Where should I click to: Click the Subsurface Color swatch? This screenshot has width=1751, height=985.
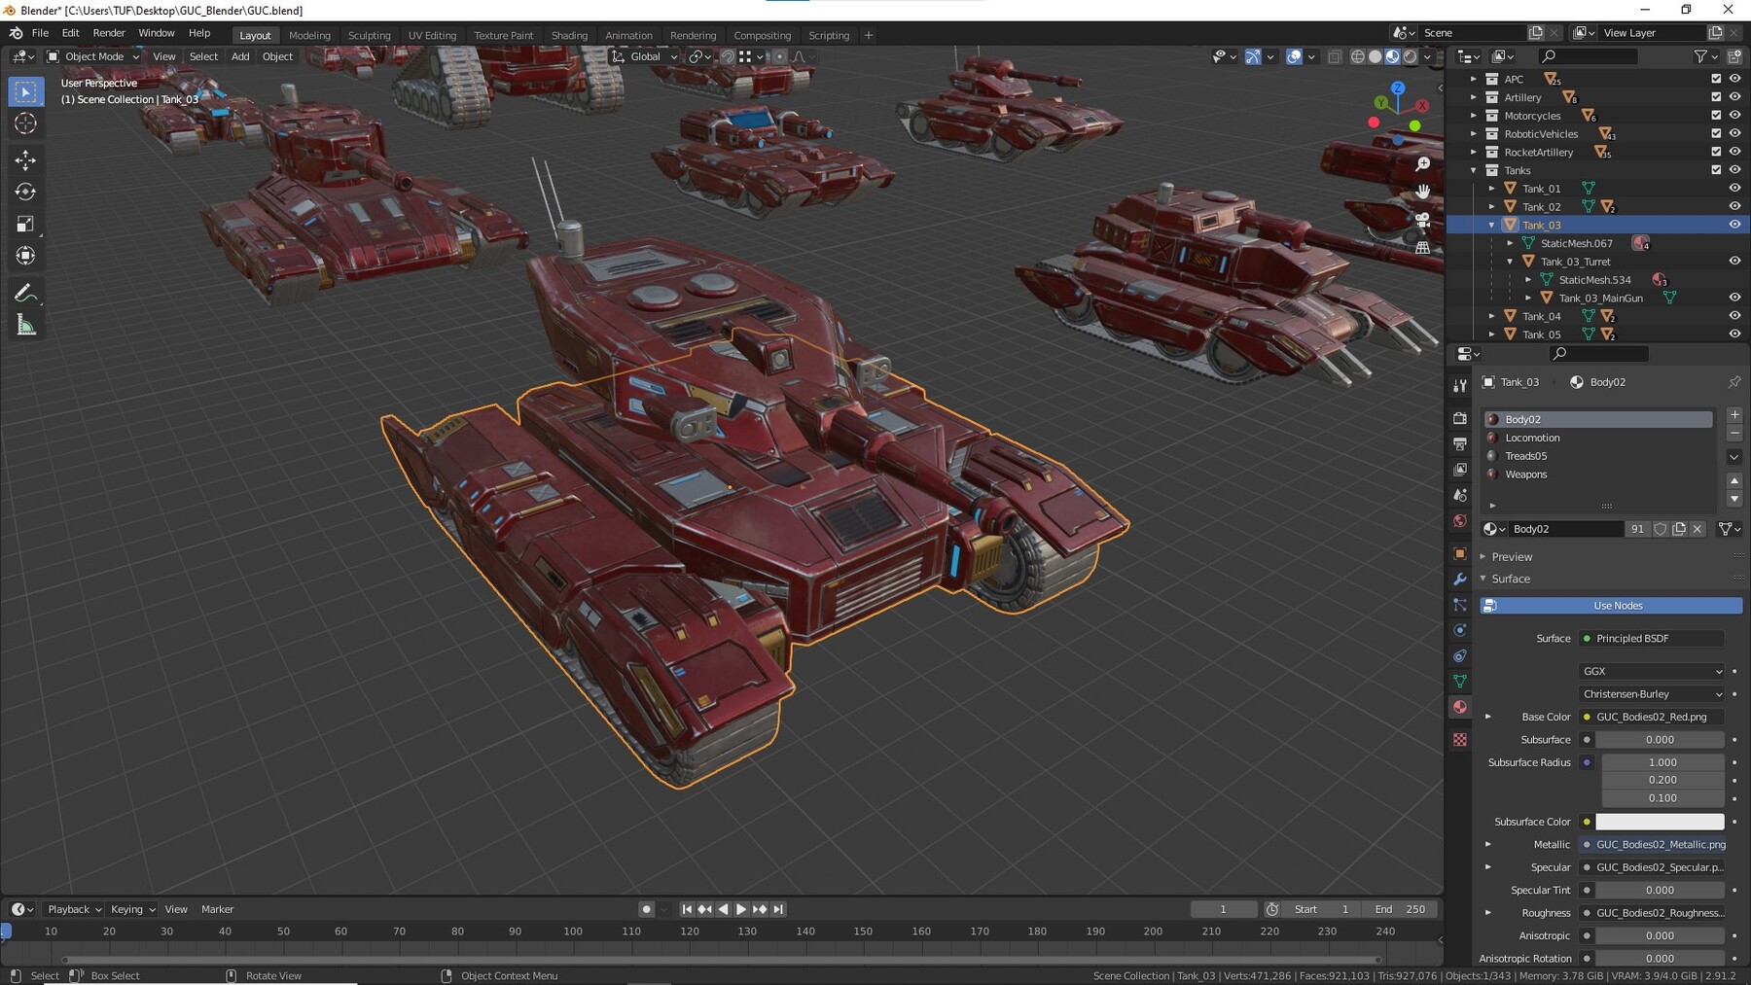pyautogui.click(x=1660, y=822)
